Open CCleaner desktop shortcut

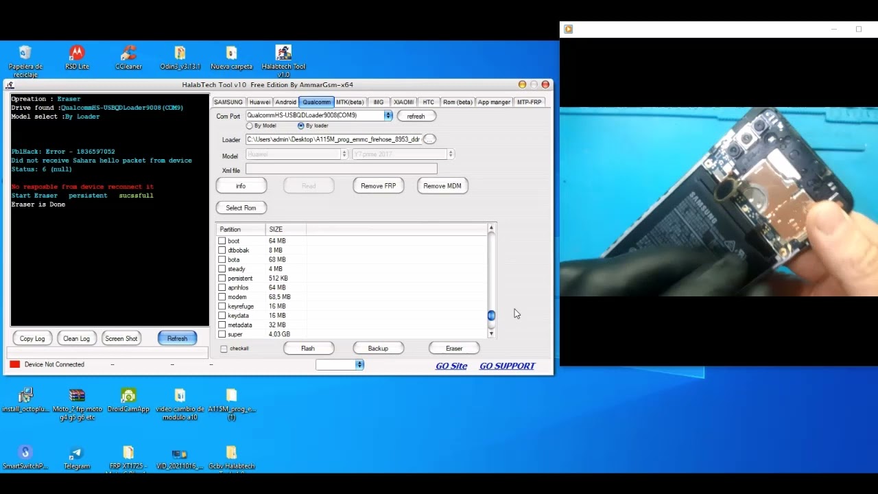[x=128, y=58]
